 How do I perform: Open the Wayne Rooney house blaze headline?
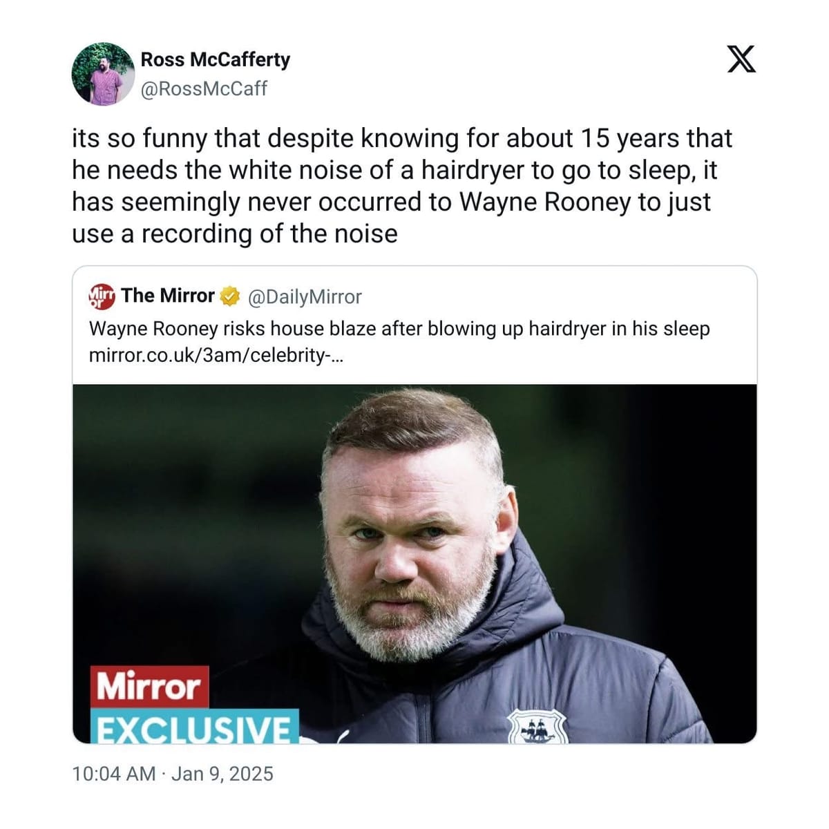click(x=399, y=328)
